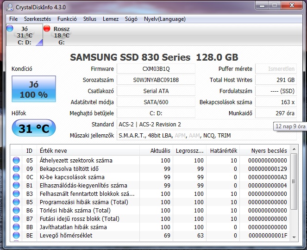
Task: Click the Ismeretlen buffer size field
Action: [276, 69]
